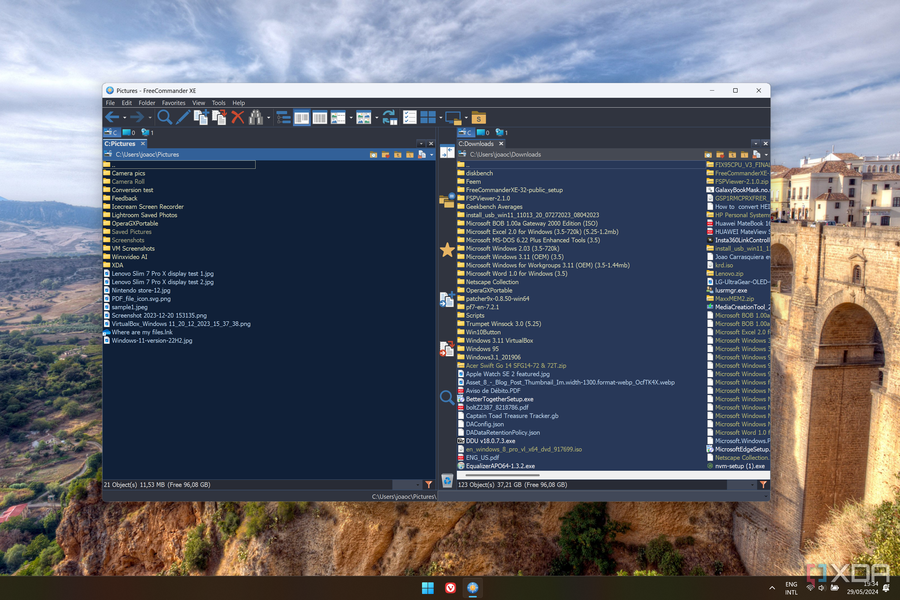Click swap panels icon between panes

point(447,151)
